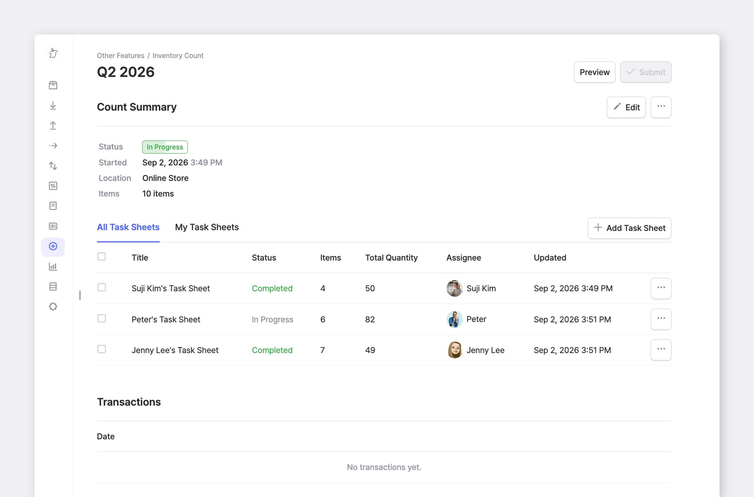Click the Preview button

(595, 72)
